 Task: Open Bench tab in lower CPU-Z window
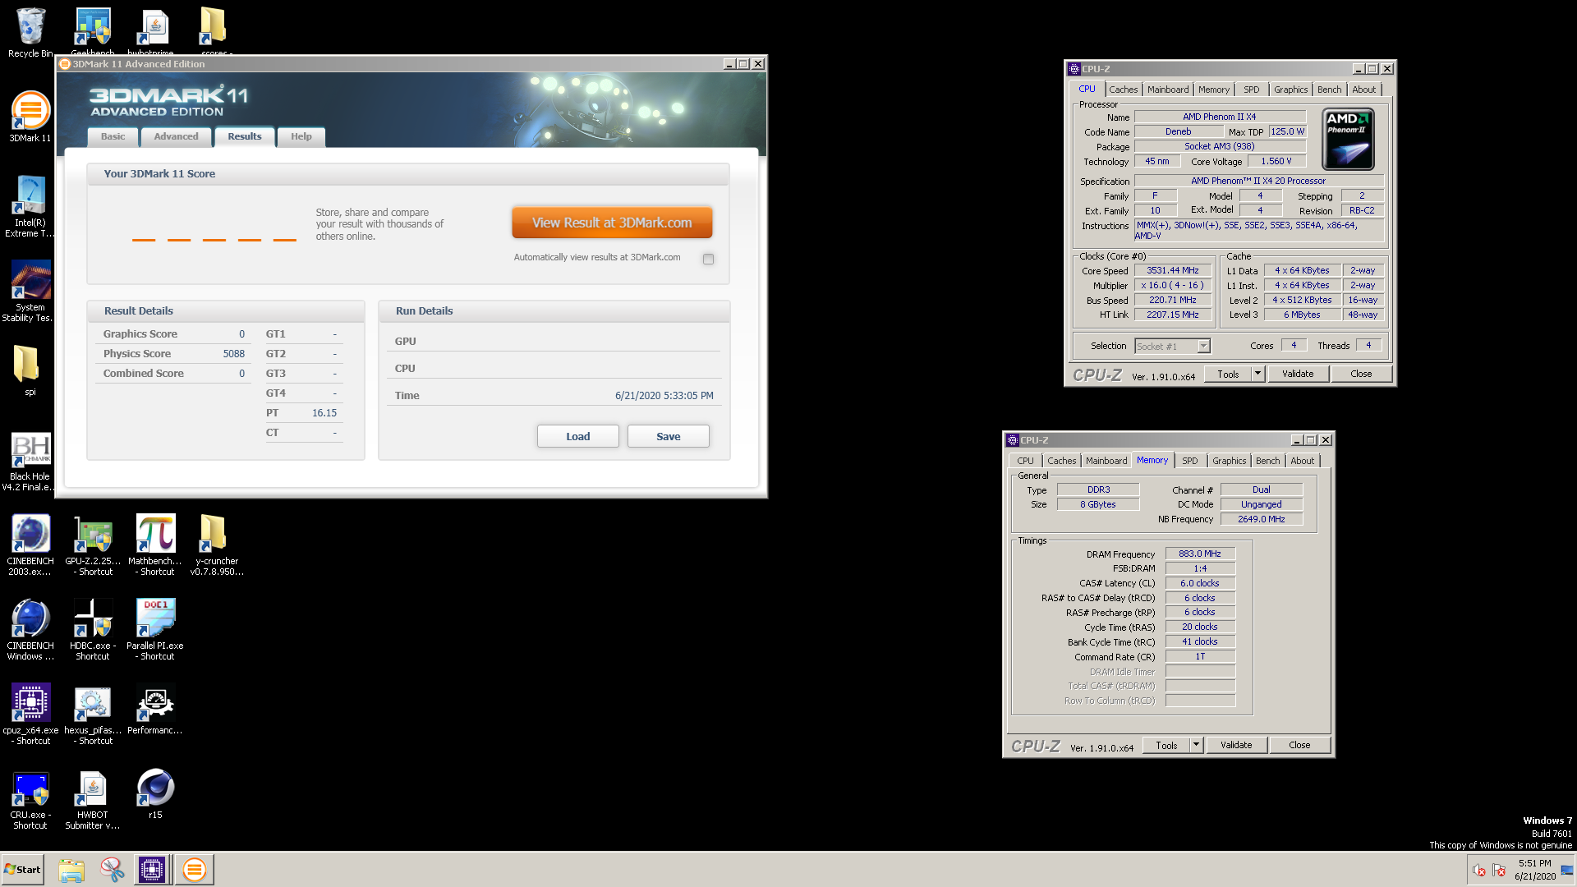1267,461
